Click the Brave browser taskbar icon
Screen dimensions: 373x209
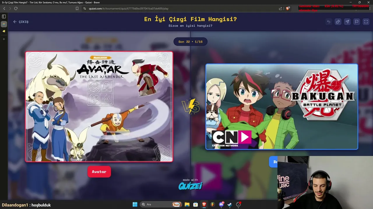coord(204,204)
